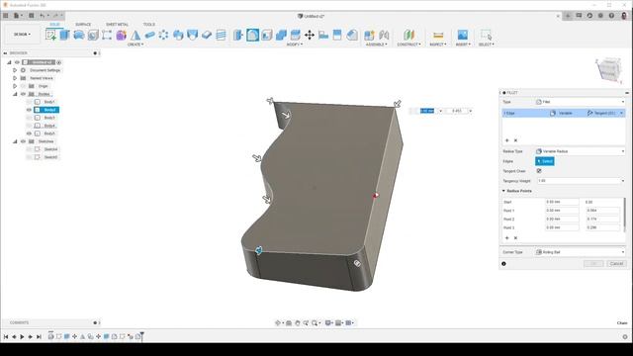This screenshot has width=633, height=356.
Task: Open the Modify menu
Action: pos(295,44)
